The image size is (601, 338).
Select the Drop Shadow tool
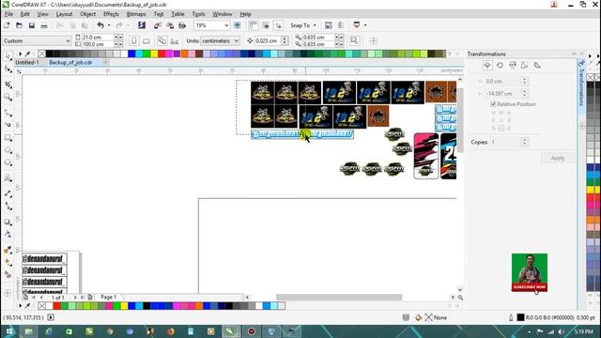click(x=8, y=222)
